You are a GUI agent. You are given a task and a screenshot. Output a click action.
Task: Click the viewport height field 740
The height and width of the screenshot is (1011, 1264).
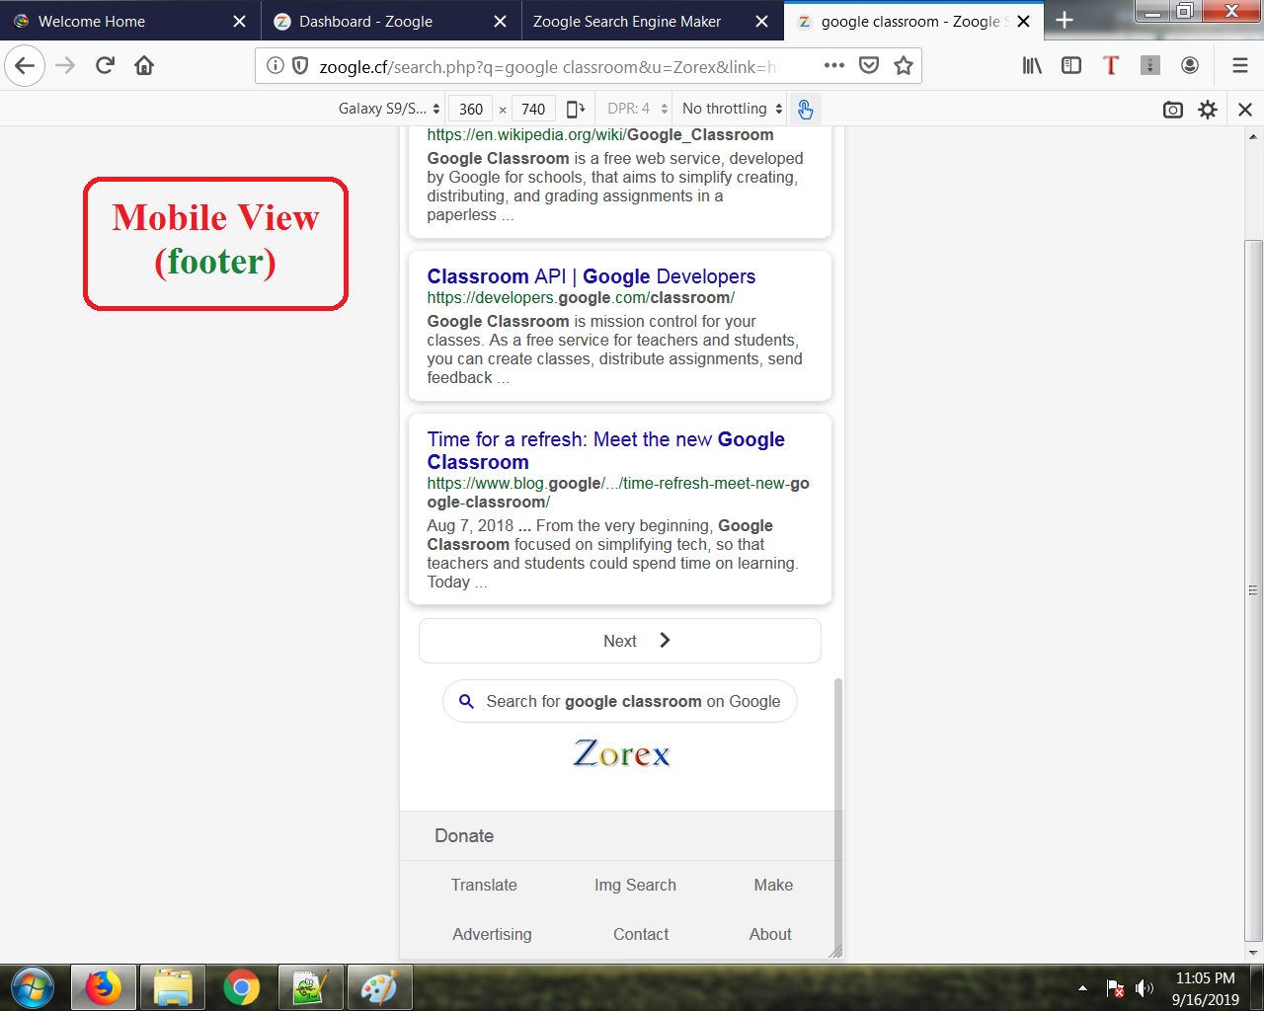point(533,109)
